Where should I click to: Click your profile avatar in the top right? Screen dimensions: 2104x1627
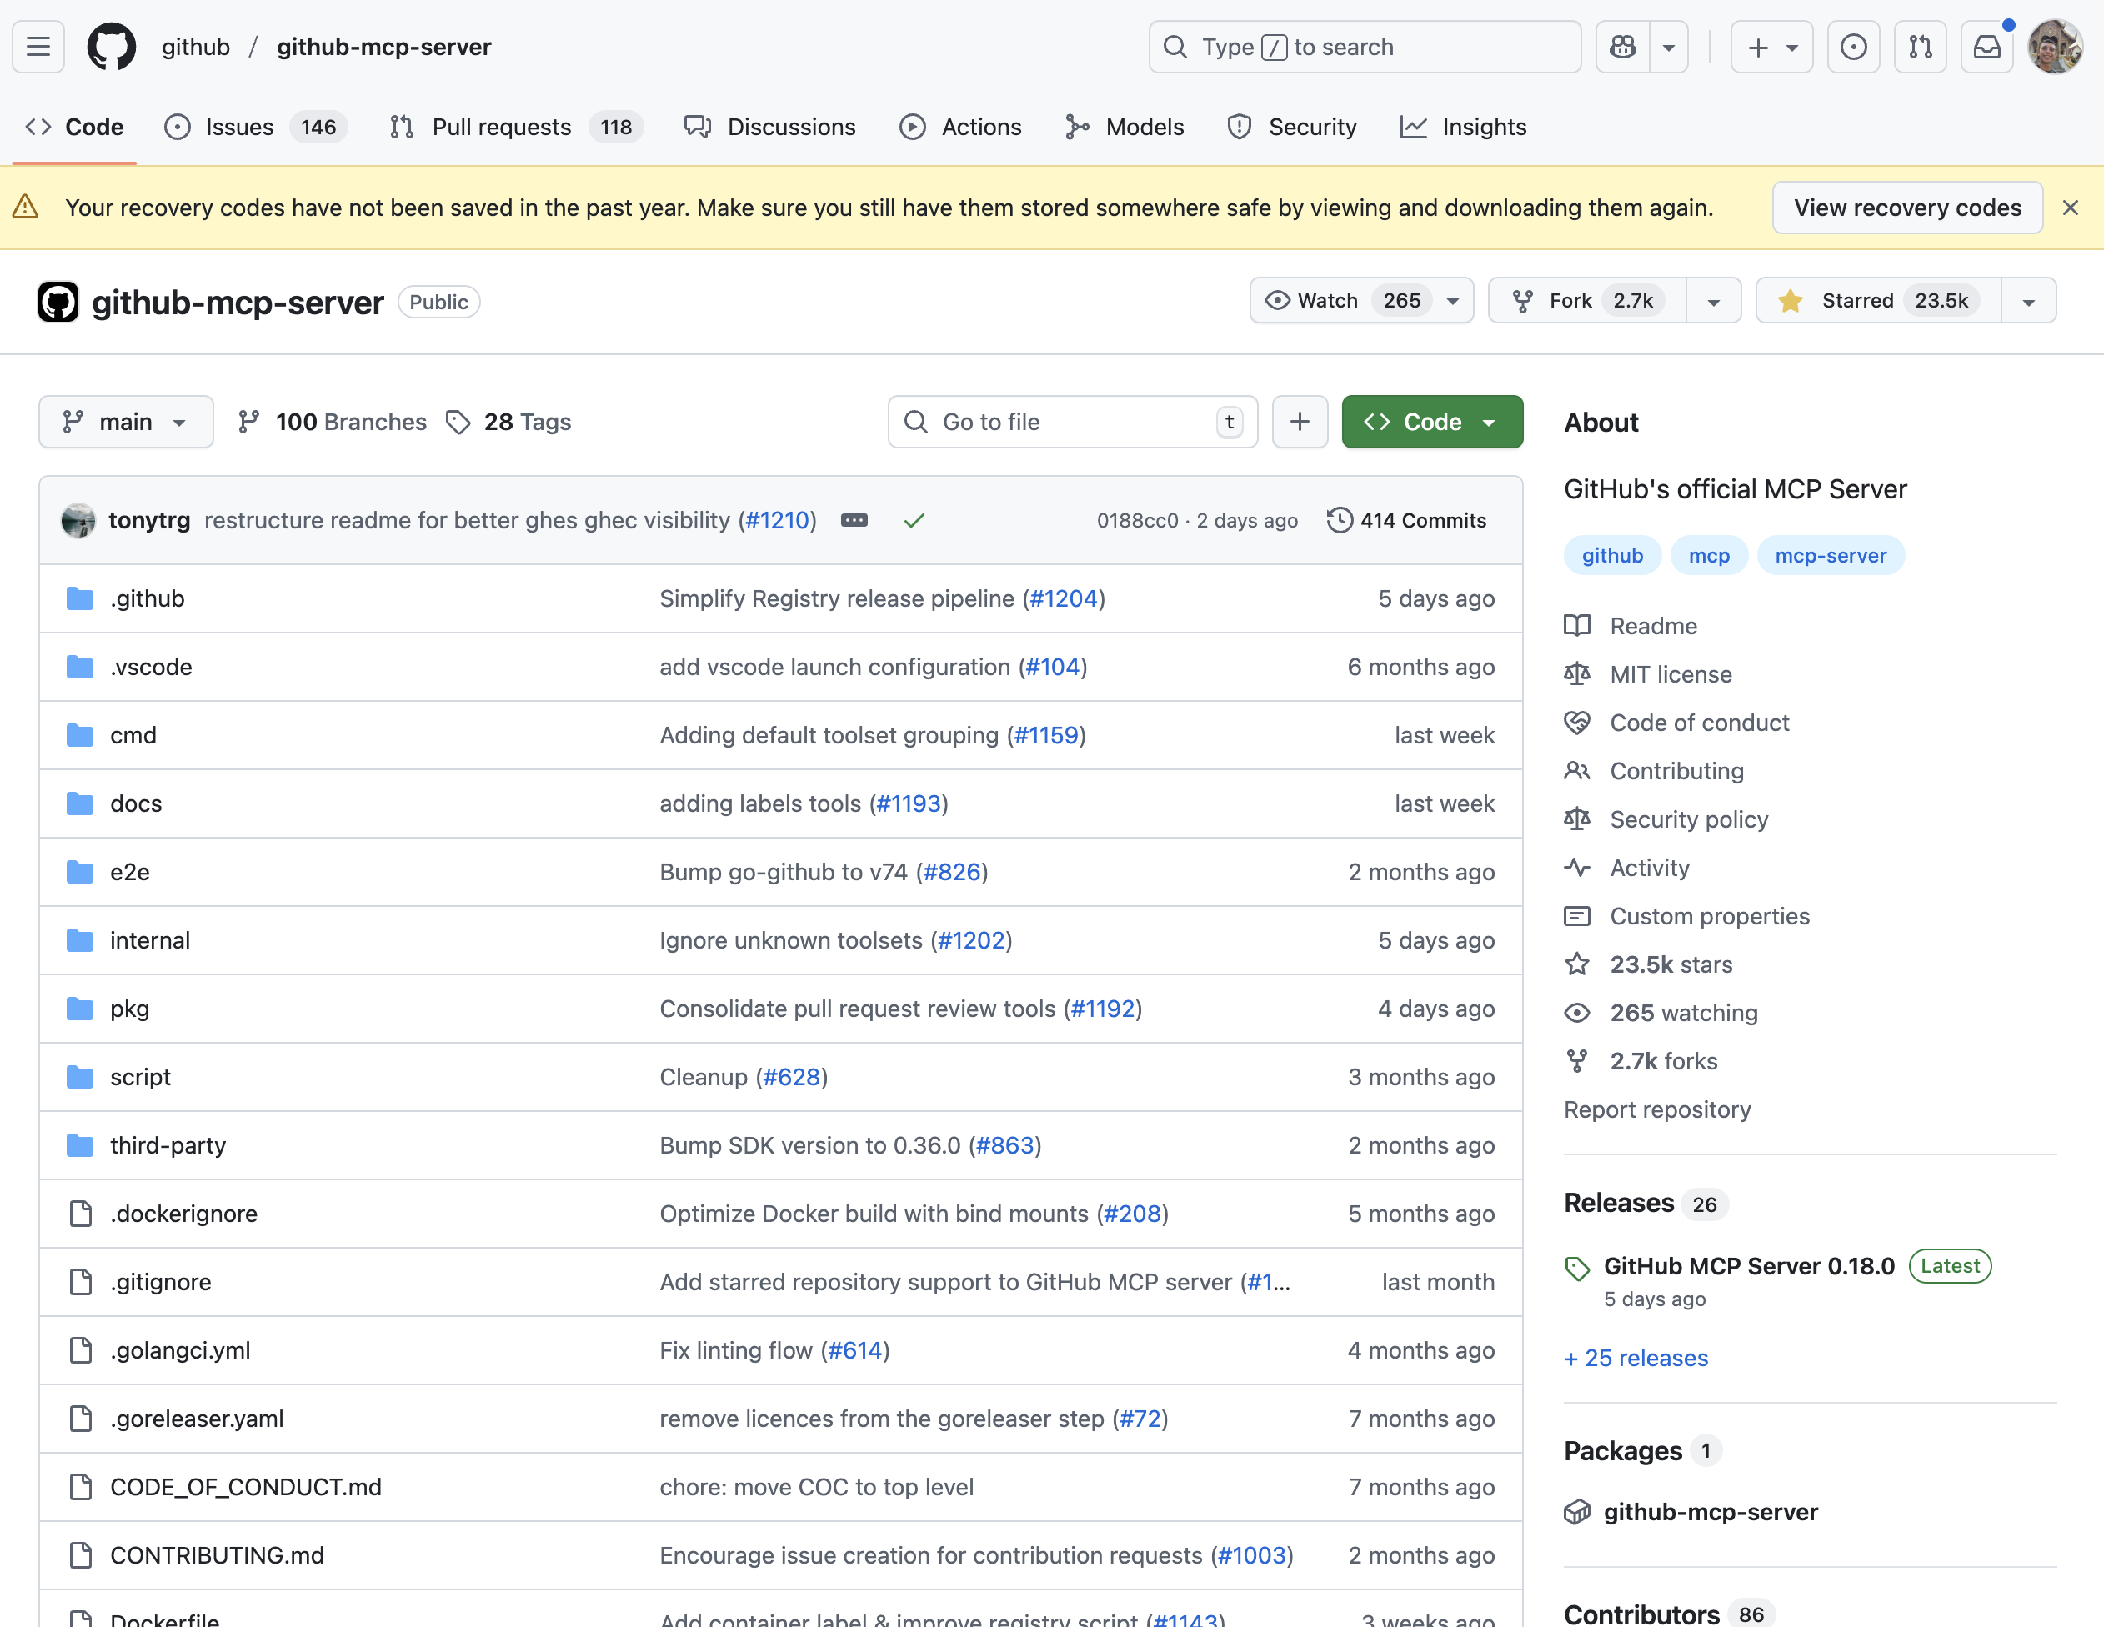pos(2055,46)
